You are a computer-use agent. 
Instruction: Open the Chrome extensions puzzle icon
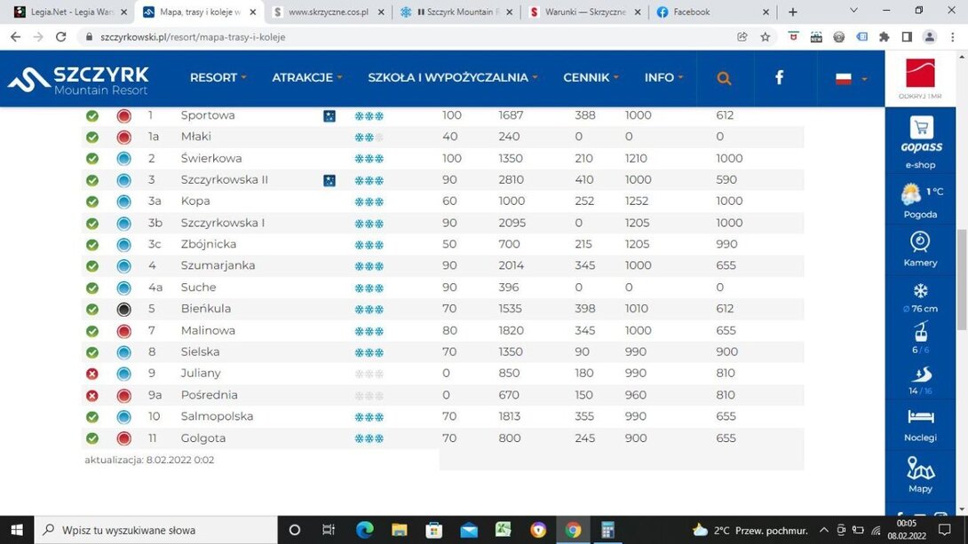[x=884, y=37]
